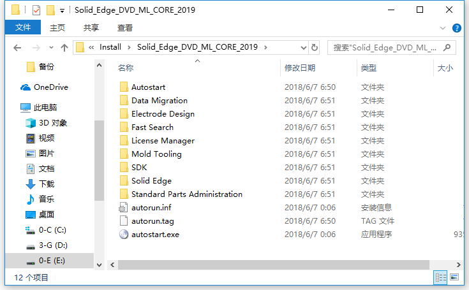This screenshot has height=290, width=469.
Task: Click the 下载 download arrow icon
Action: coord(31,184)
